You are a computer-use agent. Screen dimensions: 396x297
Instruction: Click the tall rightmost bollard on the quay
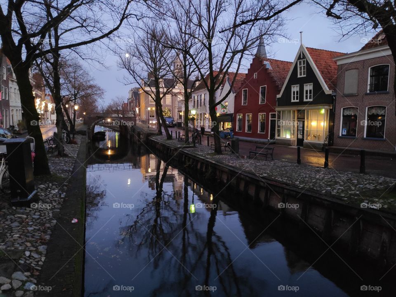tap(362, 161)
